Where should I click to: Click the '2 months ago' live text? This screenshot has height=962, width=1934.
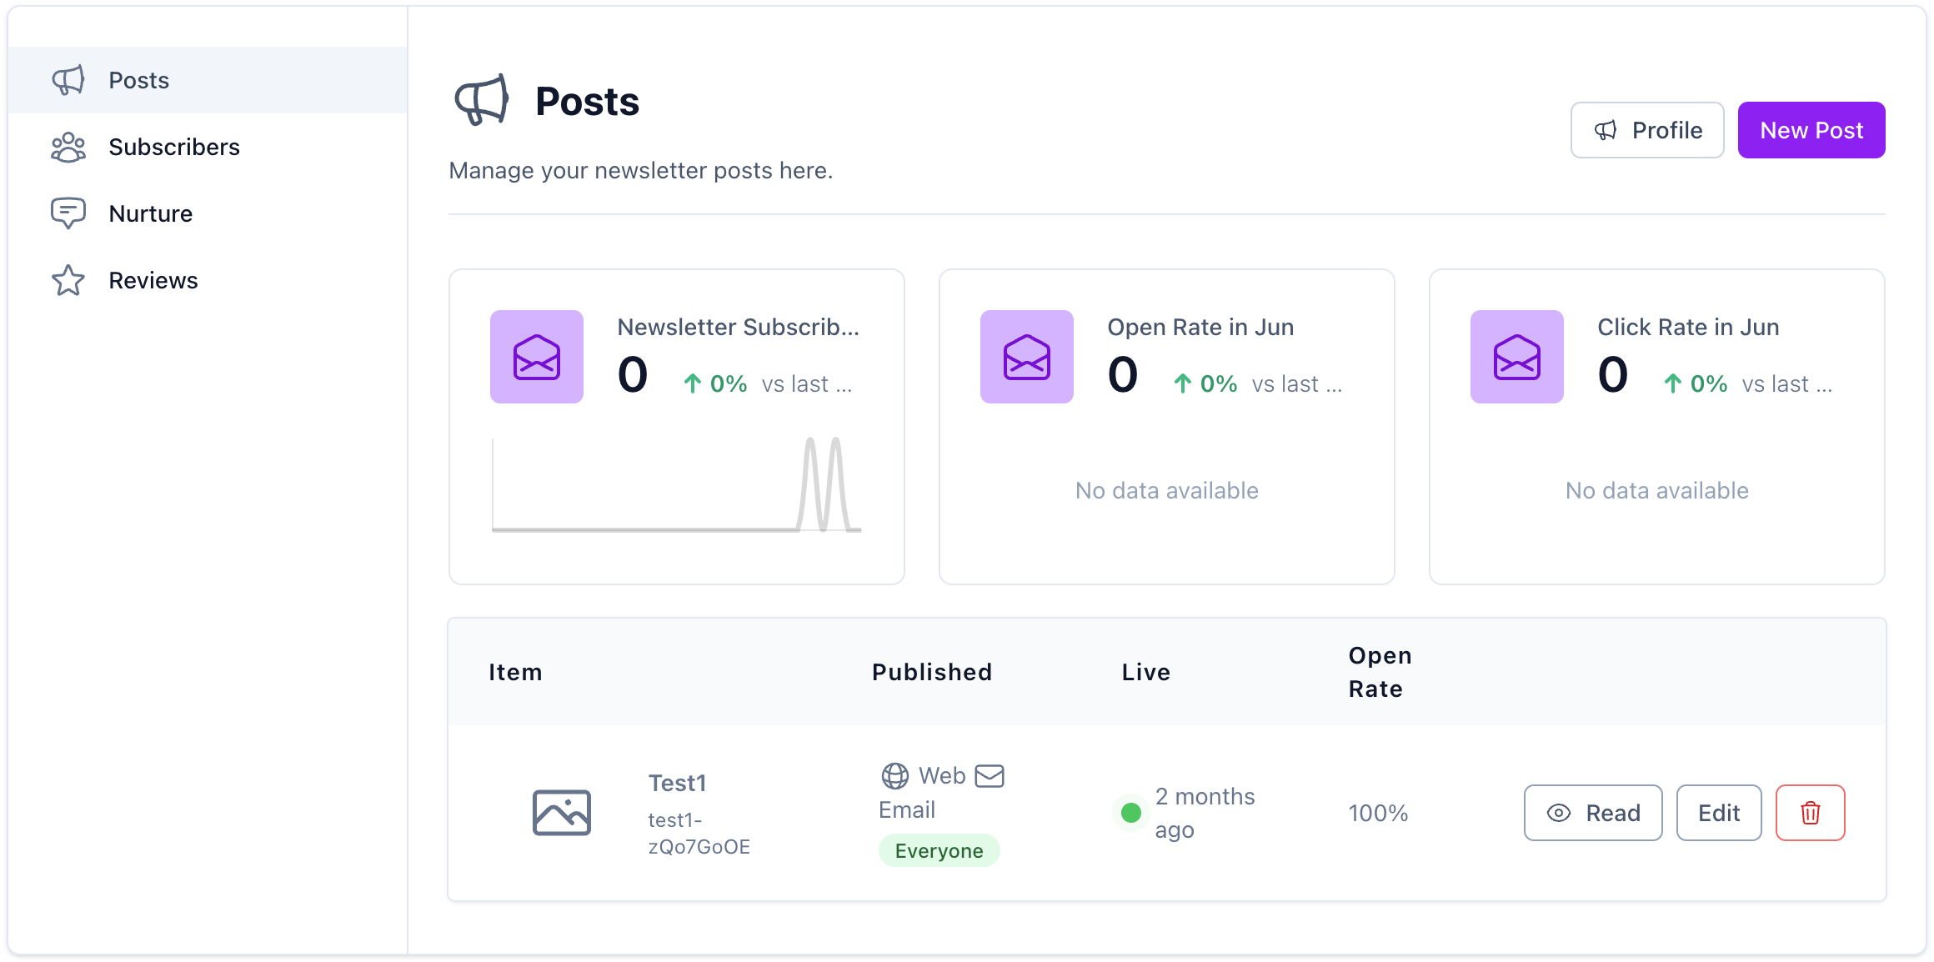coord(1205,813)
